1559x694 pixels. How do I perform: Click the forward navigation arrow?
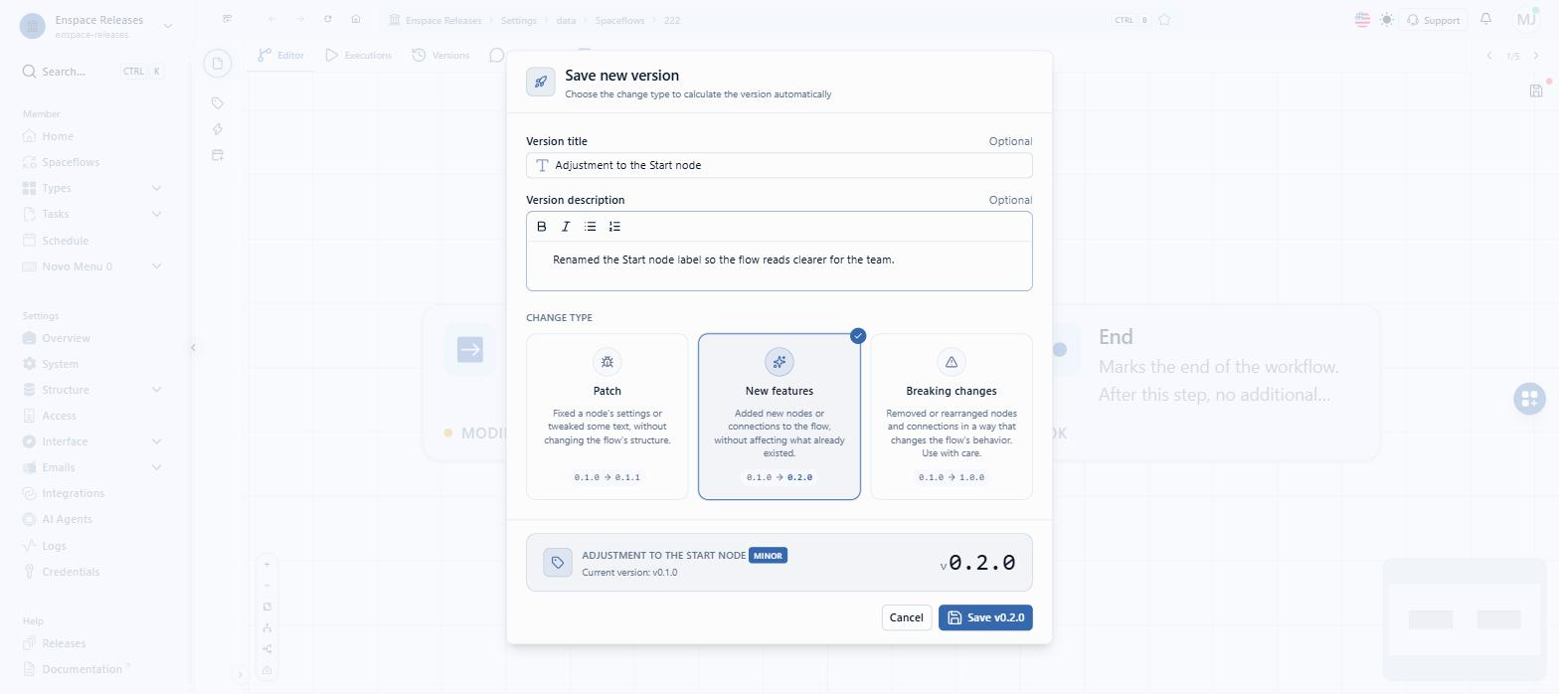coord(300,19)
